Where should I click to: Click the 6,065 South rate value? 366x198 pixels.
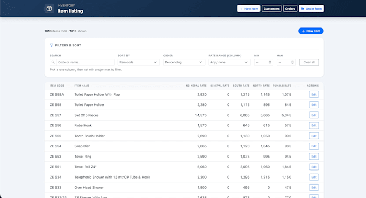(244, 115)
